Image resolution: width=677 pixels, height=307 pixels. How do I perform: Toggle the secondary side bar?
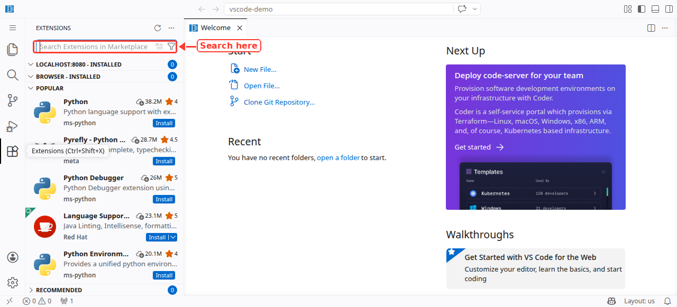[x=669, y=9]
